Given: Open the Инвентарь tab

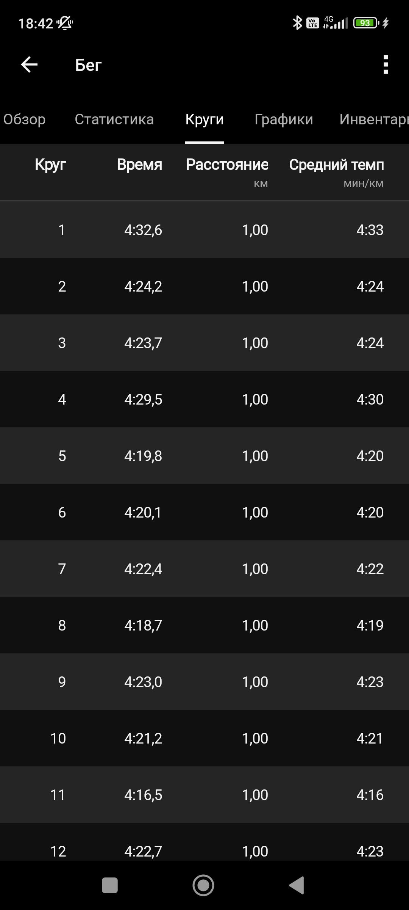Looking at the screenshot, I should (x=374, y=119).
